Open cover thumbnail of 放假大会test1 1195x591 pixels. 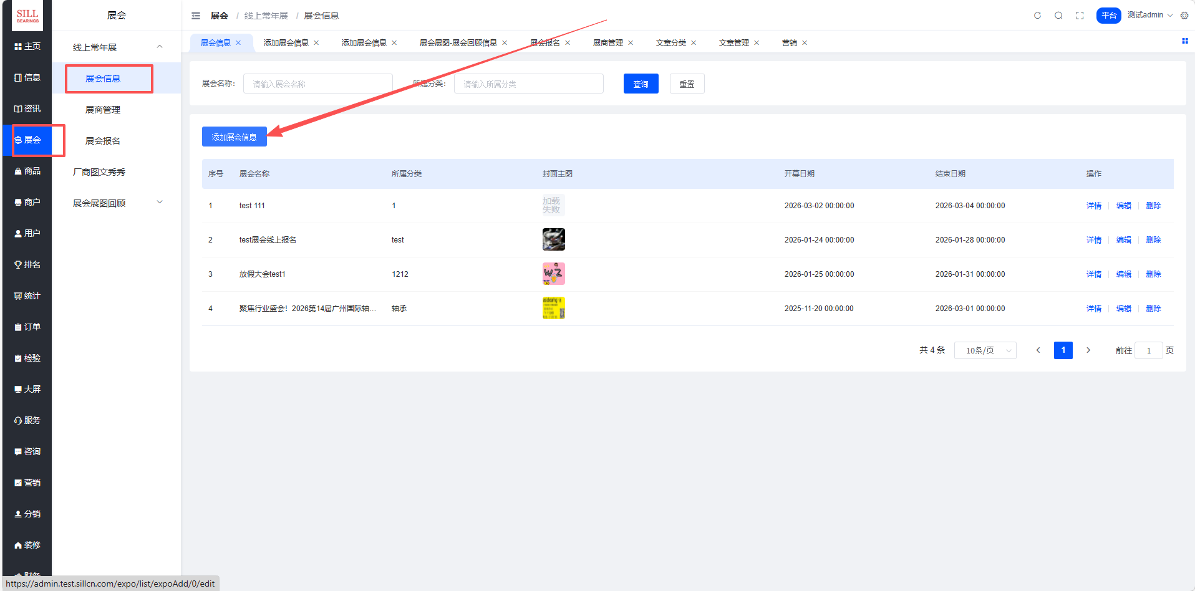(x=553, y=274)
